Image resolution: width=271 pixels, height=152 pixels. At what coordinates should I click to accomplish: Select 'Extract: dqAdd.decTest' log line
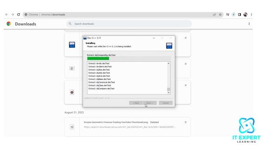pos(99,73)
